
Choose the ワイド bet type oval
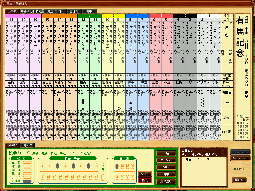[x=27, y=177]
